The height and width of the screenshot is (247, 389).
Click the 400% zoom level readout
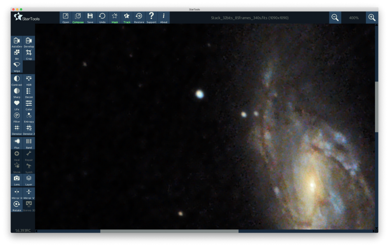click(354, 18)
